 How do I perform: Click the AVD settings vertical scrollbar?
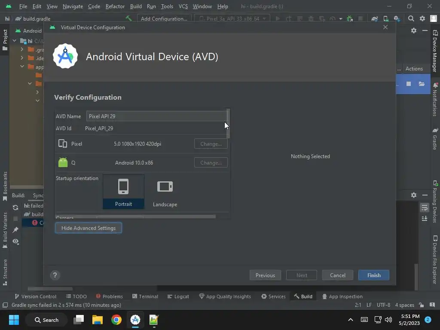coord(228,124)
